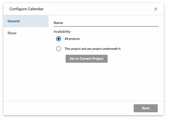This screenshot has width=169, height=121.
Task: Click the filled radio circle for All projects
Action: pos(59,39)
